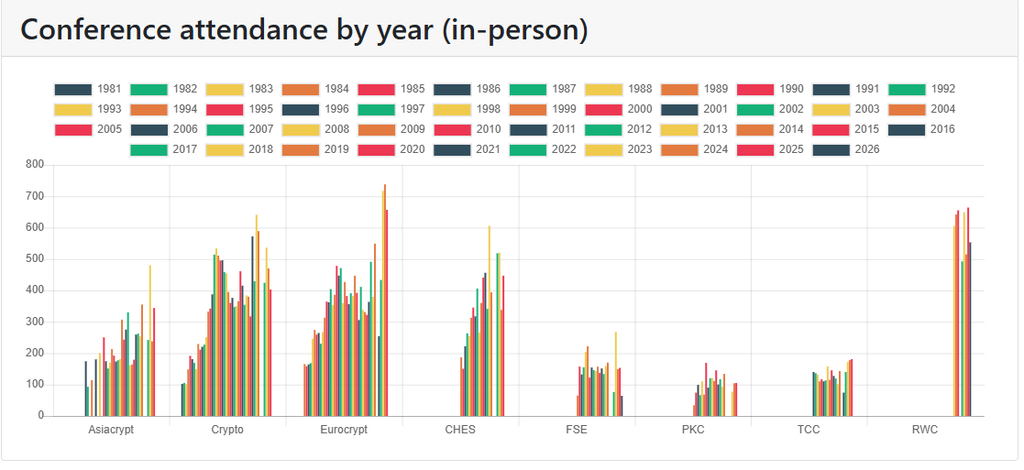
Task: Click the 2010 legend label
Action: (489, 129)
